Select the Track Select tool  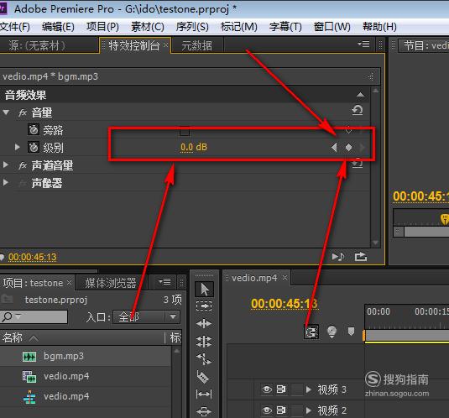pyautogui.click(x=204, y=306)
